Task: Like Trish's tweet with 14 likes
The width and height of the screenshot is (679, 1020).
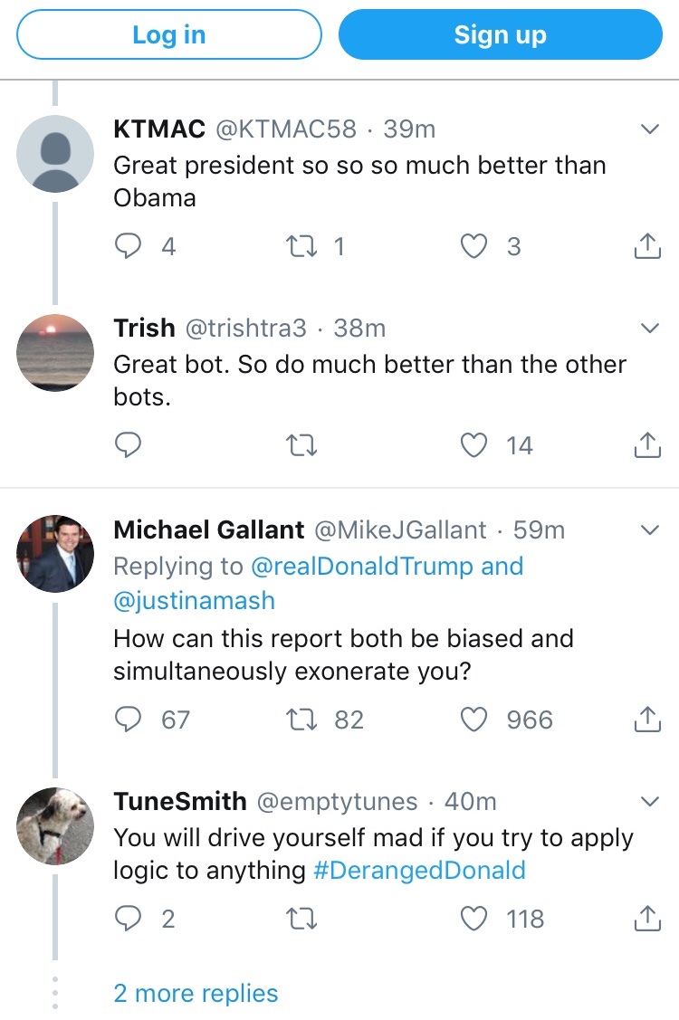Action: (474, 445)
